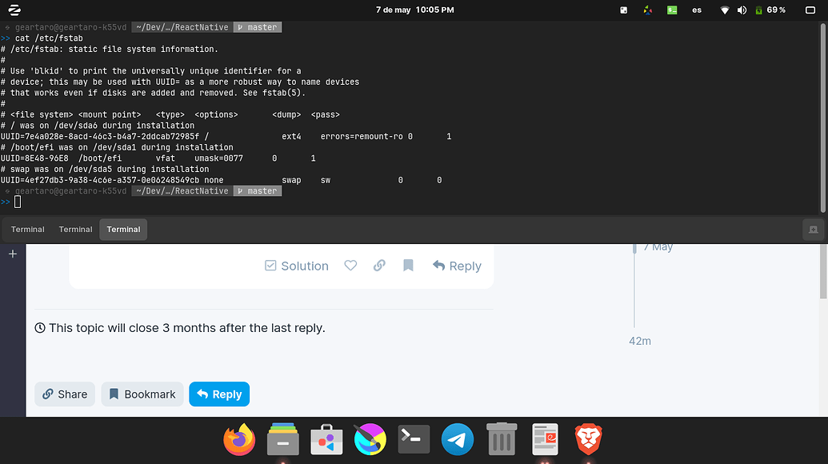Open the Trash dock icon
The image size is (828, 464).
tap(501, 439)
